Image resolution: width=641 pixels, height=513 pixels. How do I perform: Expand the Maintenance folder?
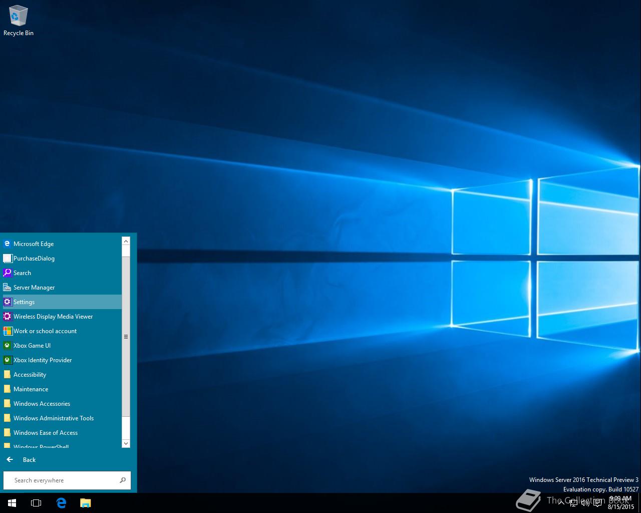click(62, 389)
